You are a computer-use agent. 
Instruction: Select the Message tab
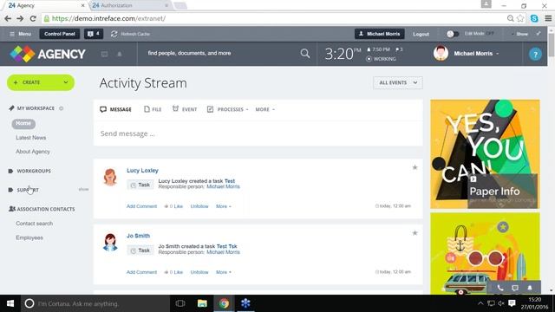coord(115,109)
